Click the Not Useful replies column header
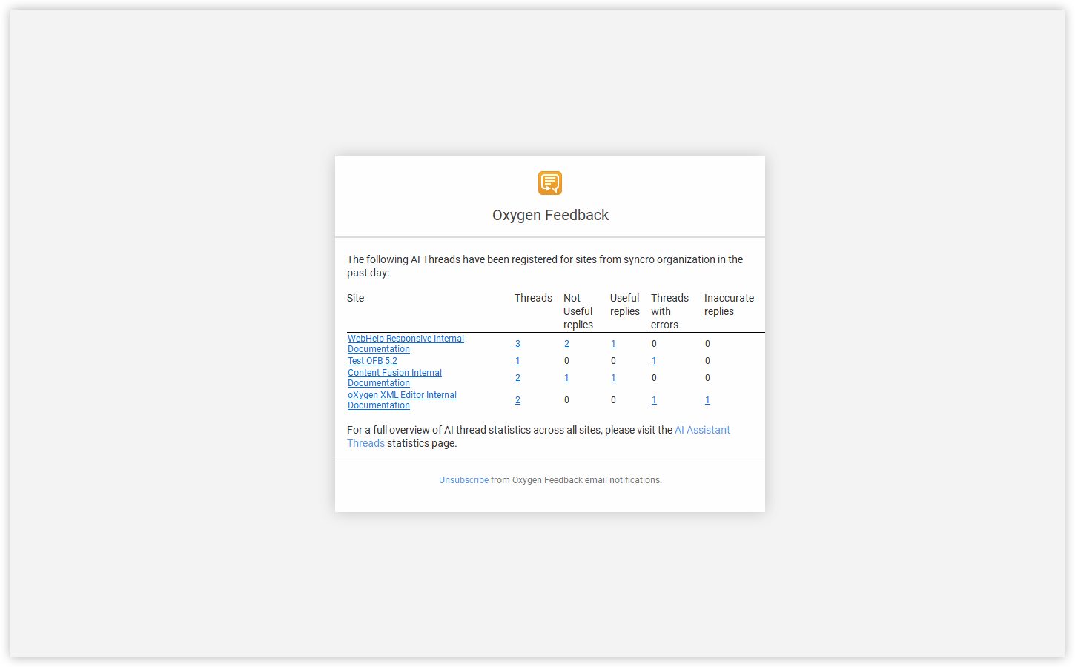The width and height of the screenshot is (1075, 667). pyautogui.click(x=578, y=311)
